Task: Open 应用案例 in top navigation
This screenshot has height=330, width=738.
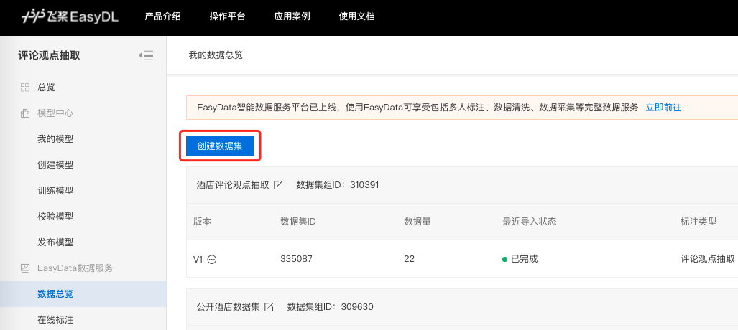Action: point(292,16)
